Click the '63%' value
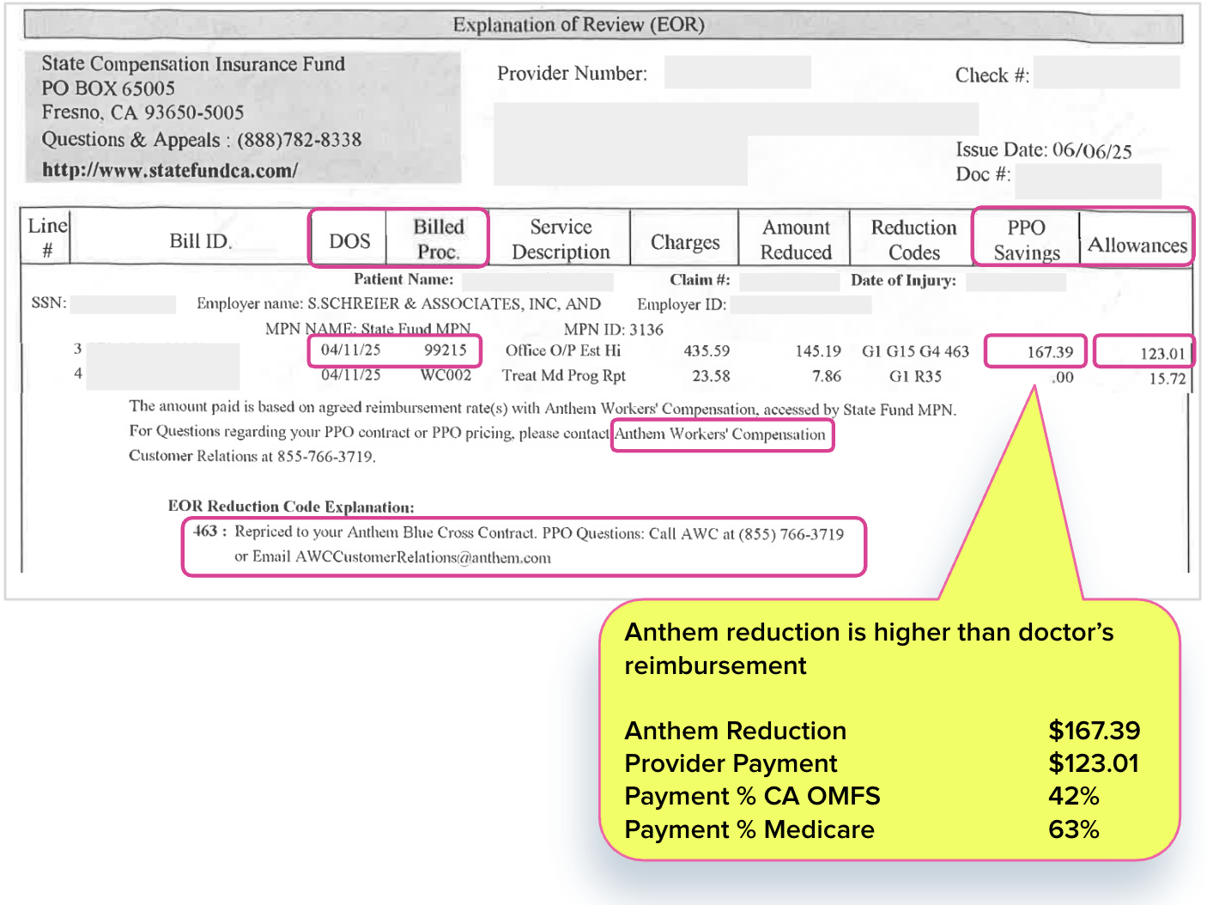The width and height of the screenshot is (1207, 905). [x=1074, y=829]
